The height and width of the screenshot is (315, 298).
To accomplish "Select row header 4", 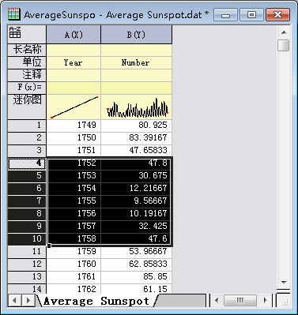I will coord(27,163).
